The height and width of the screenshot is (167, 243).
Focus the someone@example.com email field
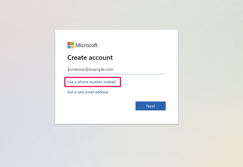tap(116, 69)
